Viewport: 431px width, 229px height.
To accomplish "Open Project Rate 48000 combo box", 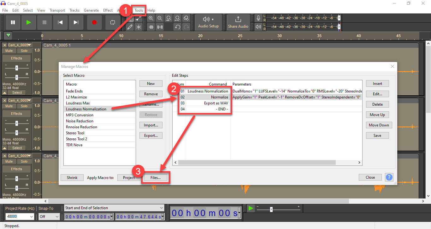I will (x=20, y=216).
